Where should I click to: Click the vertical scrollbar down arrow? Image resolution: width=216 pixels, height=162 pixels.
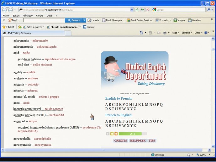point(213,146)
